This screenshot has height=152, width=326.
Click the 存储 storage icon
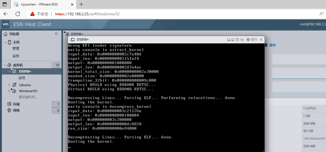(9, 104)
